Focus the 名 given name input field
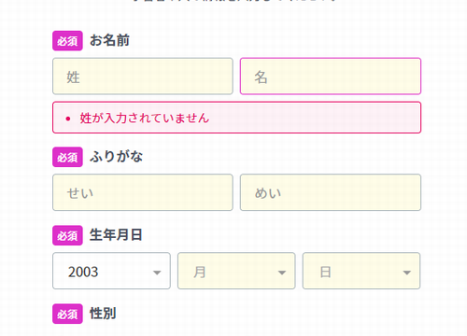Image resolution: width=467 pixels, height=336 pixels. click(331, 77)
